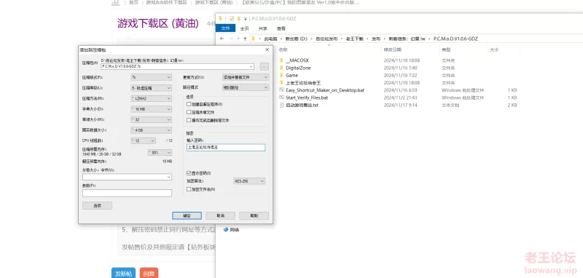Click the new folder icon in quick access toolbar

coord(239,18)
